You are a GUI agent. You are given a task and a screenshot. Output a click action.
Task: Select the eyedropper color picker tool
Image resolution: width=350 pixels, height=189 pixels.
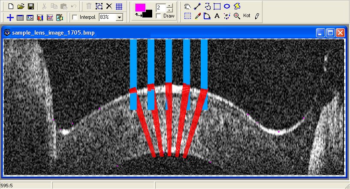(x=197, y=16)
